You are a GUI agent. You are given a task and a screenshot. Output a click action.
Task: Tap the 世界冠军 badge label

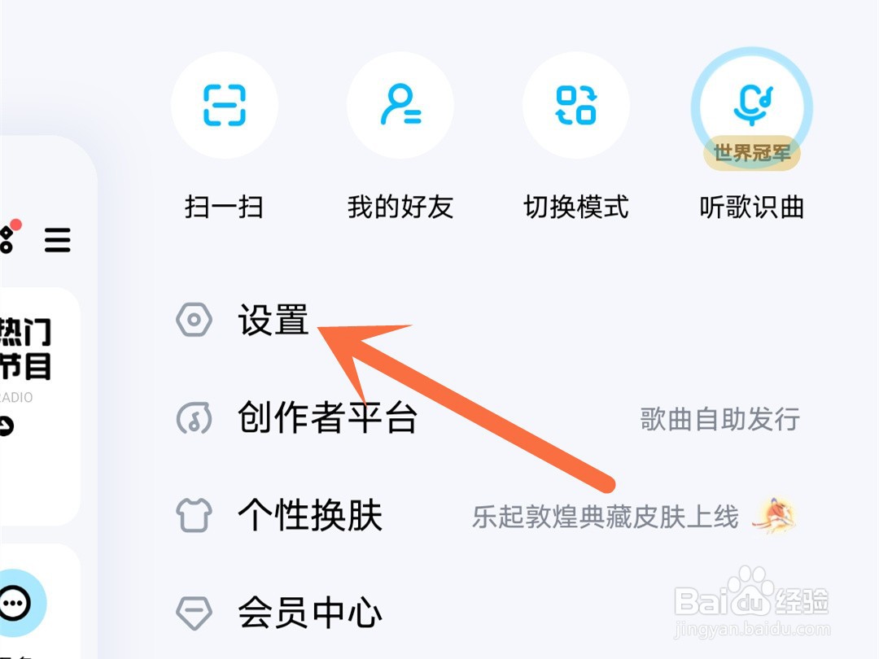[752, 152]
